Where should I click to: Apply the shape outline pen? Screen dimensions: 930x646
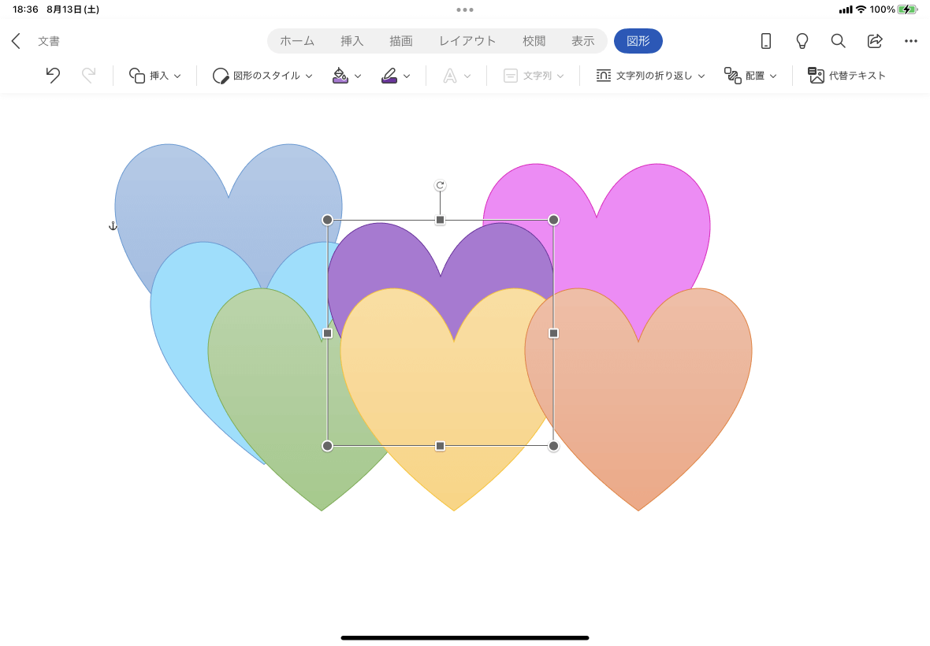tap(389, 76)
